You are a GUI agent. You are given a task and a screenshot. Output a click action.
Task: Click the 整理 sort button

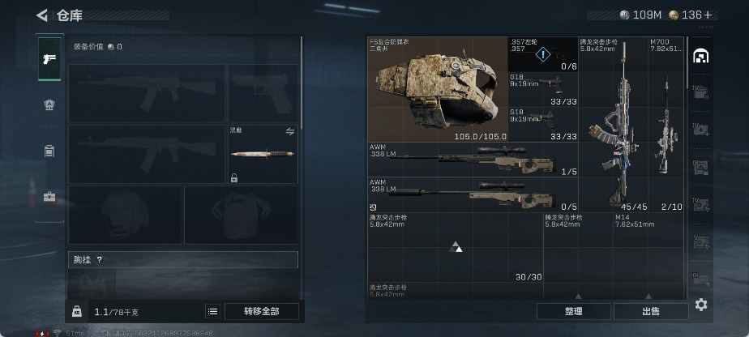[574, 312]
